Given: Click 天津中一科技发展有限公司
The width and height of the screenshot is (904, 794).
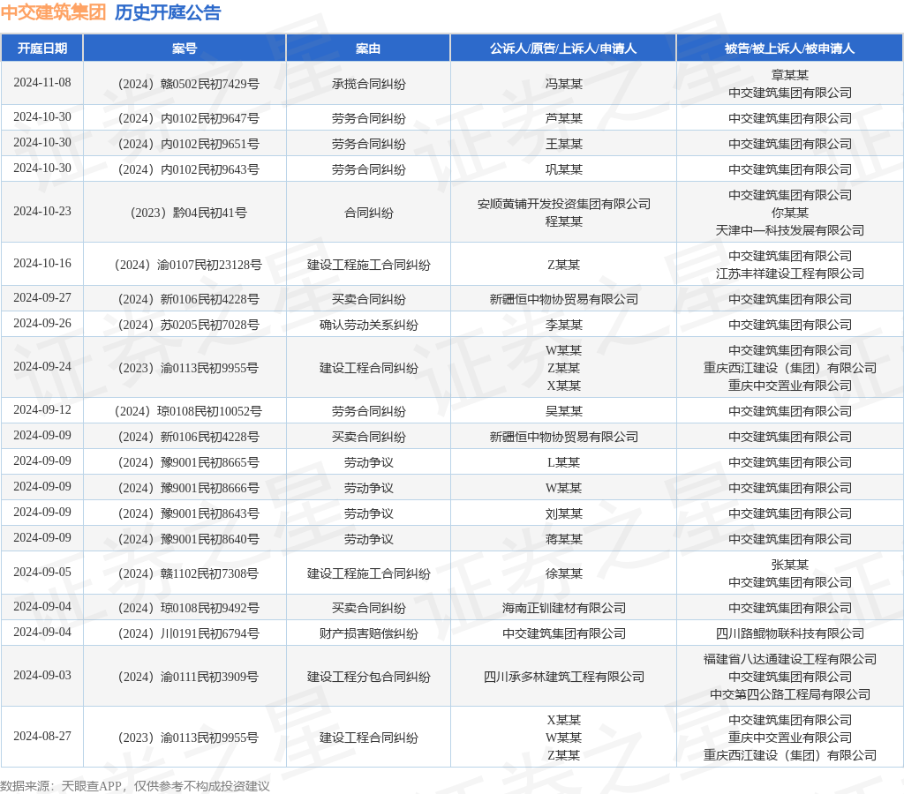Looking at the screenshot, I should [790, 230].
